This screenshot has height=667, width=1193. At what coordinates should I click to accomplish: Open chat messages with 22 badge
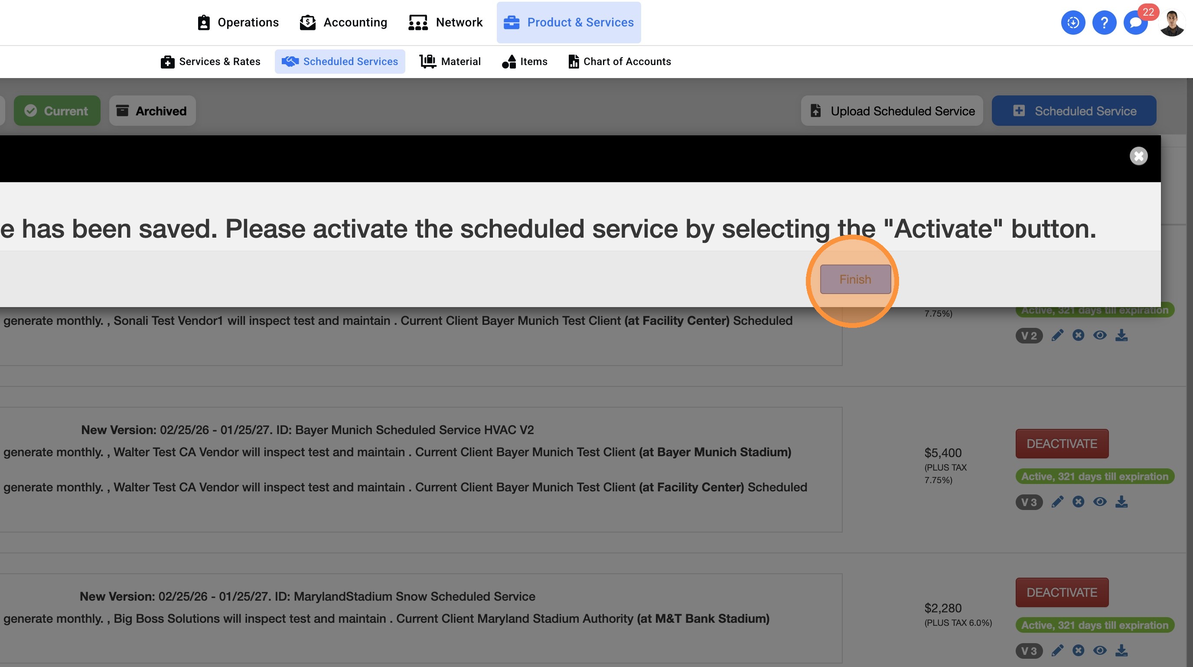[1135, 22]
